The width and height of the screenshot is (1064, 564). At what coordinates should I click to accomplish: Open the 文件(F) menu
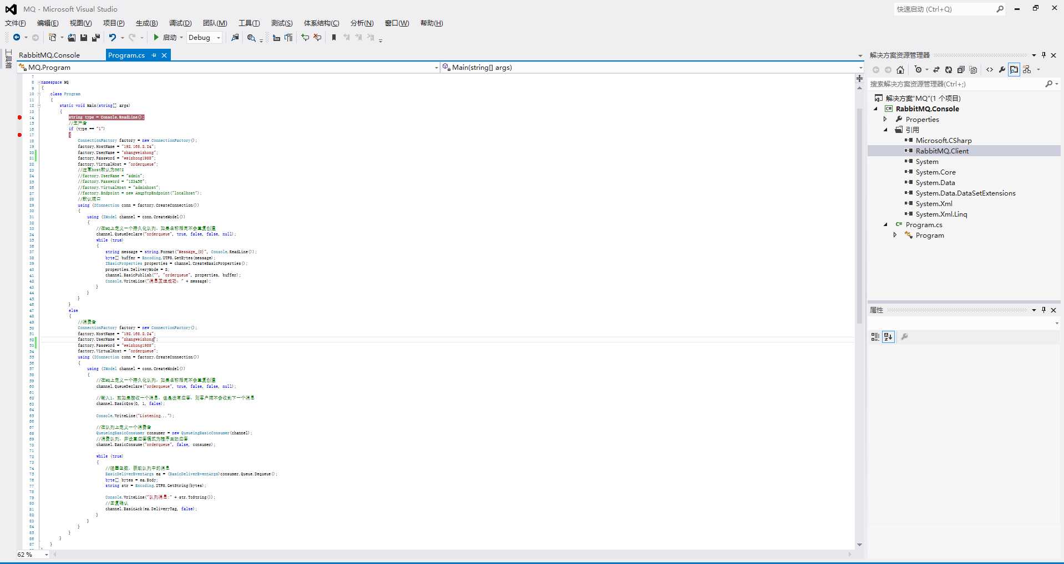[15, 23]
